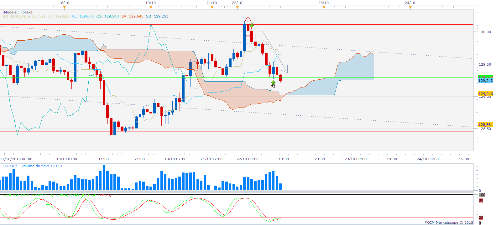
Task: Click the "22/10 03:00" time axis label
Action: pyautogui.click(x=248, y=159)
